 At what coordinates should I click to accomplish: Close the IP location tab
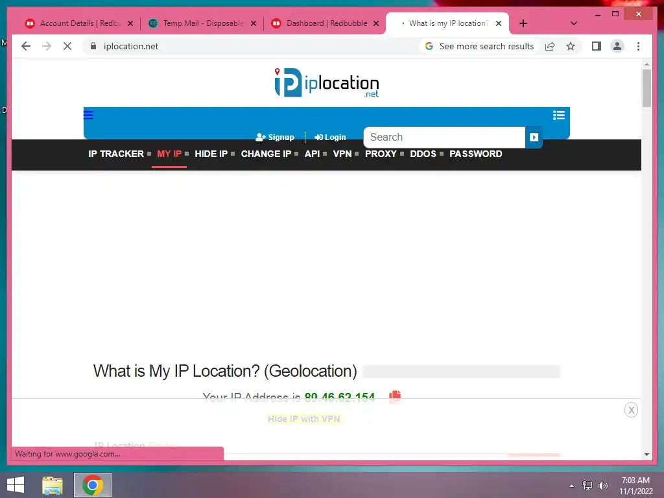coord(499,23)
